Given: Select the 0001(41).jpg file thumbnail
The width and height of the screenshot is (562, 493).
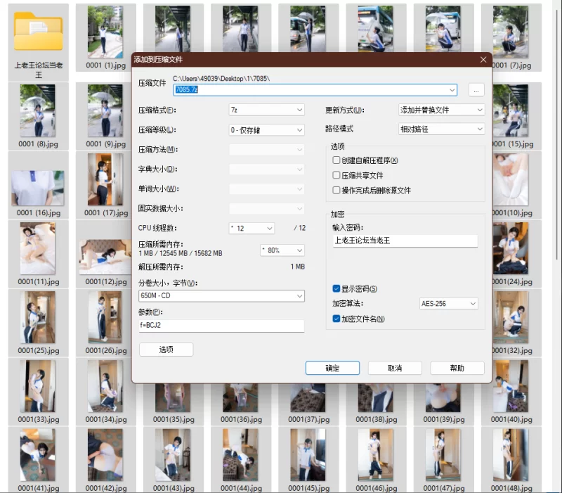Looking at the screenshot, I should (x=38, y=454).
